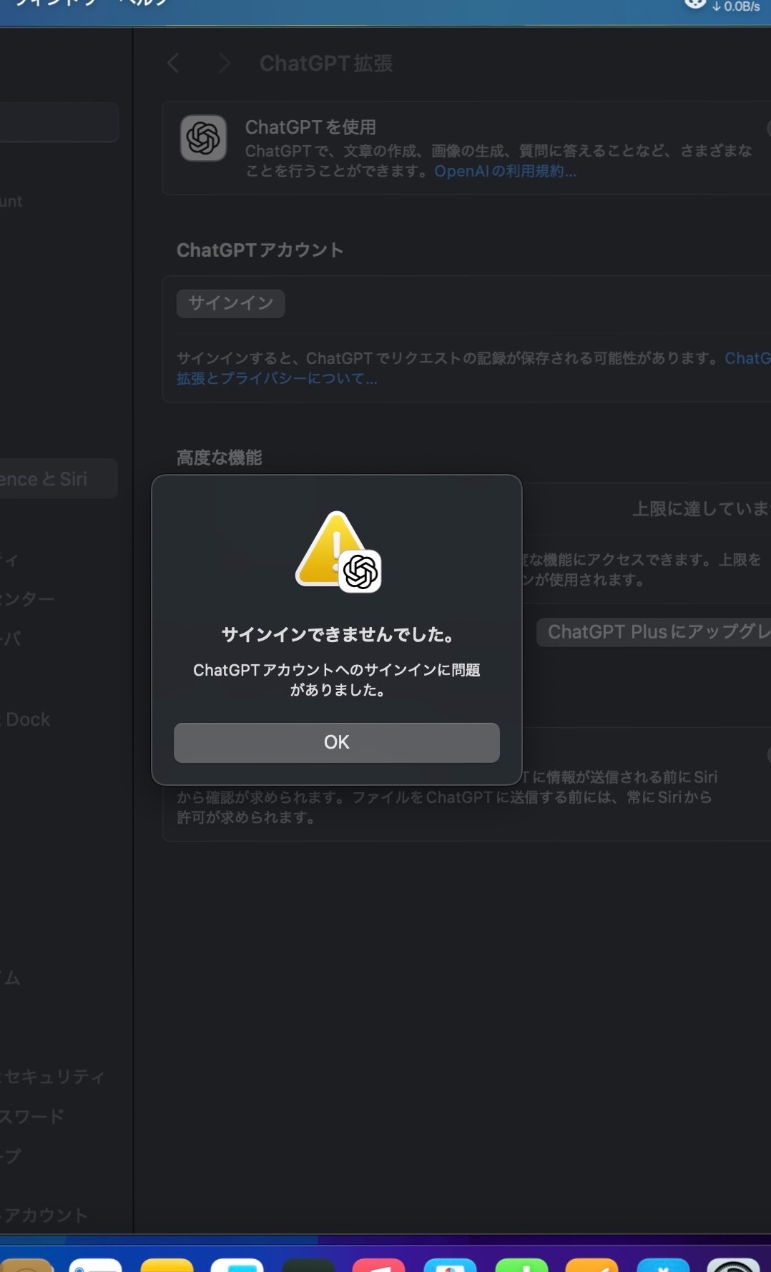Open the 拡張とプライバシーについて link
The width and height of the screenshot is (771, 1272).
pos(277,378)
